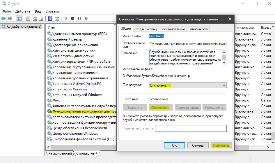
Task: Click the Отмена button
Action: pos(198,146)
